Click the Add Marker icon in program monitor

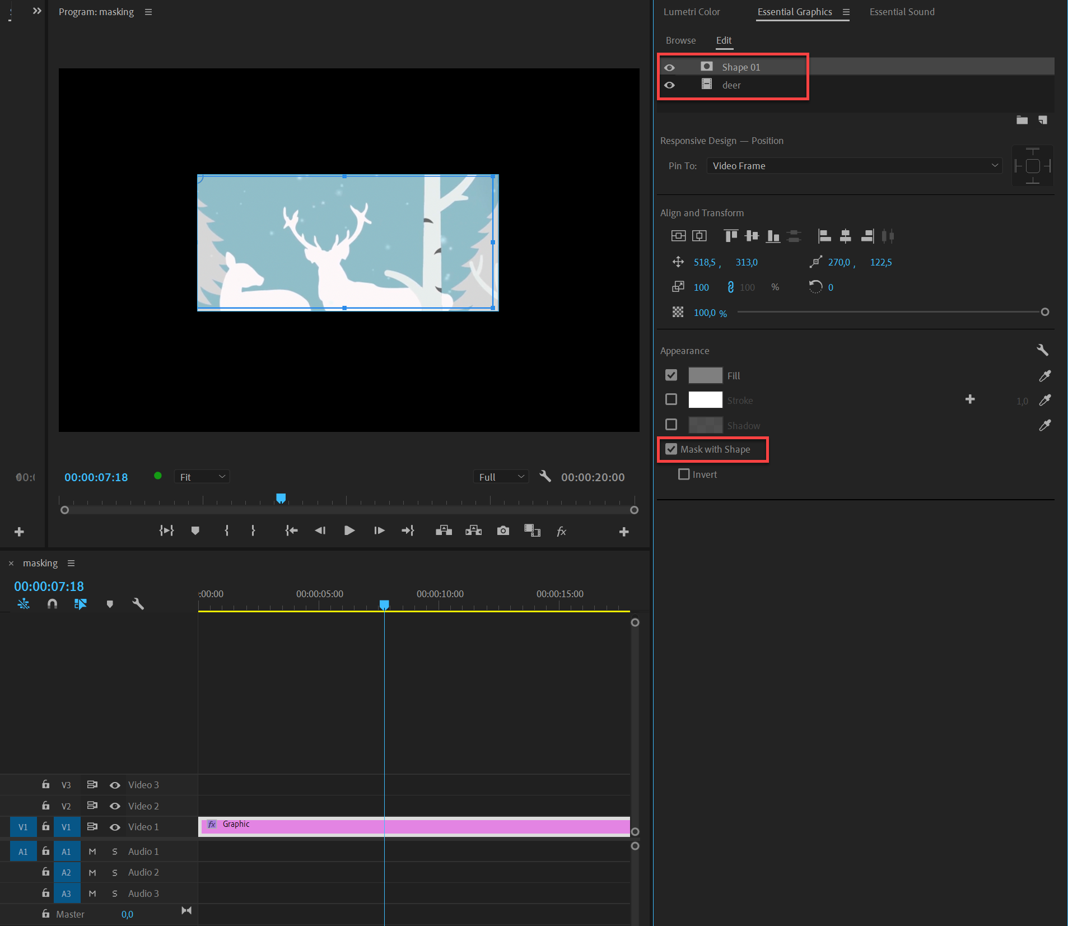pyautogui.click(x=195, y=531)
